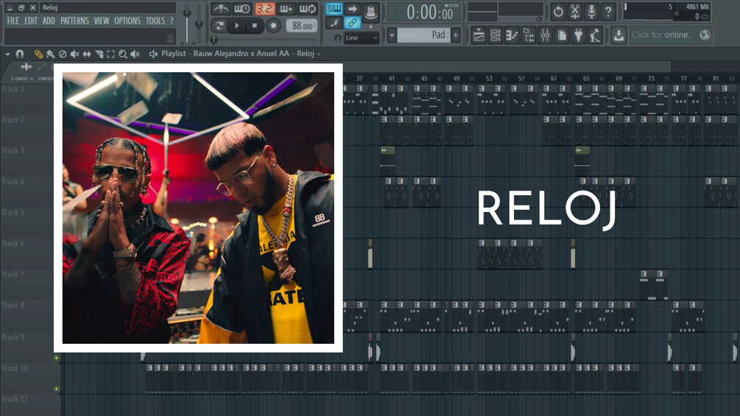Open the OPTIONS menu
The height and width of the screenshot is (416, 740).
tap(127, 21)
